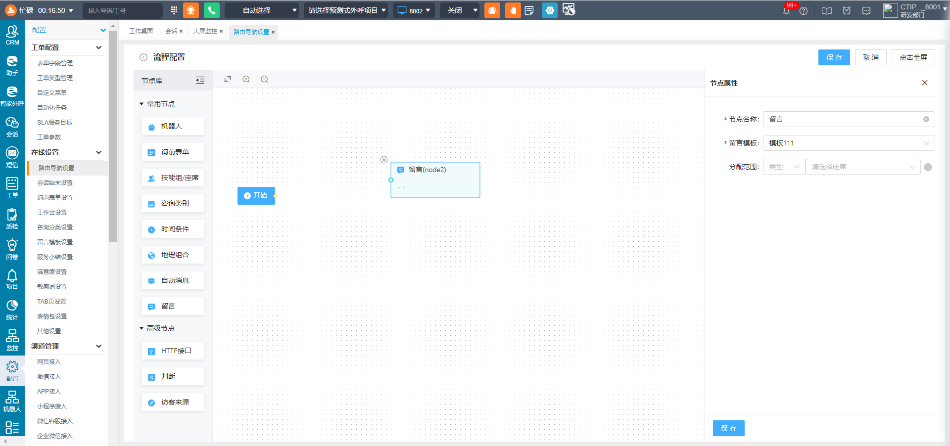
Task: Select the HTTP接口 node in node library
Action: coord(172,351)
